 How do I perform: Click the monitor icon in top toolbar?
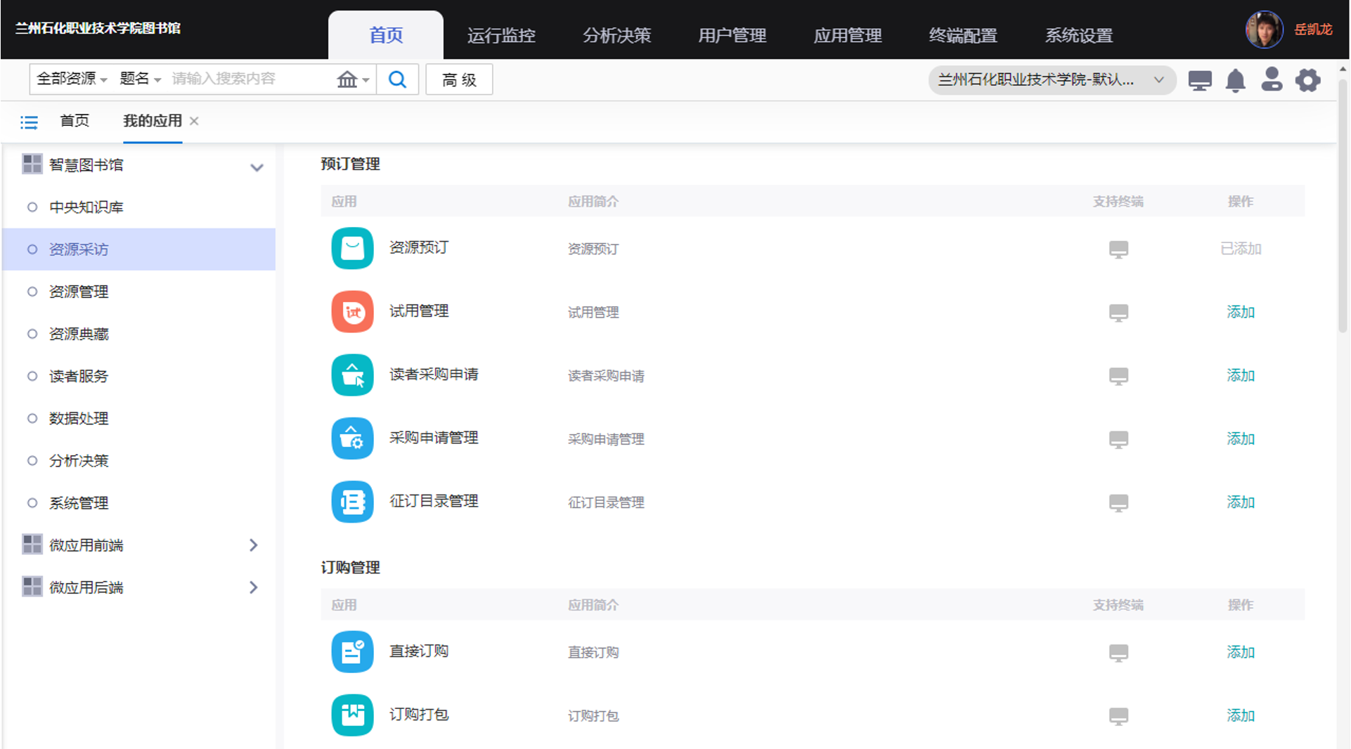pos(1200,81)
